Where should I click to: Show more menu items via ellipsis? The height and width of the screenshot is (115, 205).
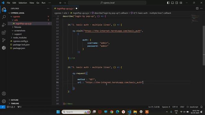coord(50,3)
